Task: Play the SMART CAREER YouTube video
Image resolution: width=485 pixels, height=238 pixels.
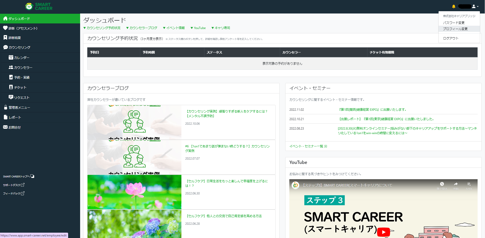Action: pyautogui.click(x=383, y=232)
